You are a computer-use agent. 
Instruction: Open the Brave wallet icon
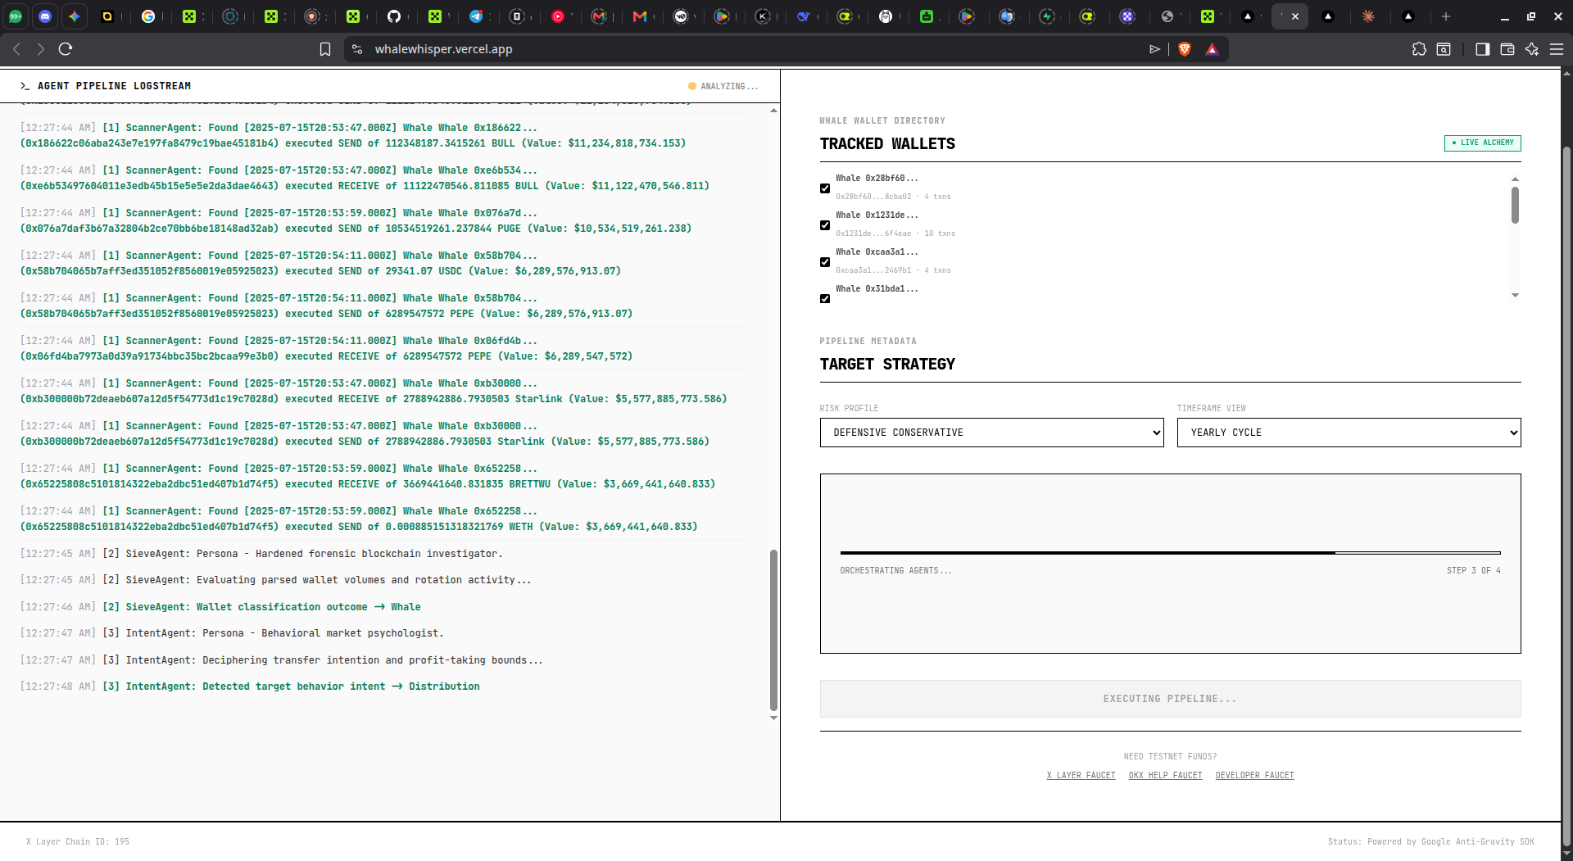pos(1507,49)
